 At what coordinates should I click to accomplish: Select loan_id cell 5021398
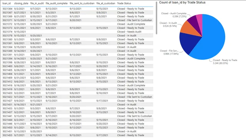click(x=7, y=62)
